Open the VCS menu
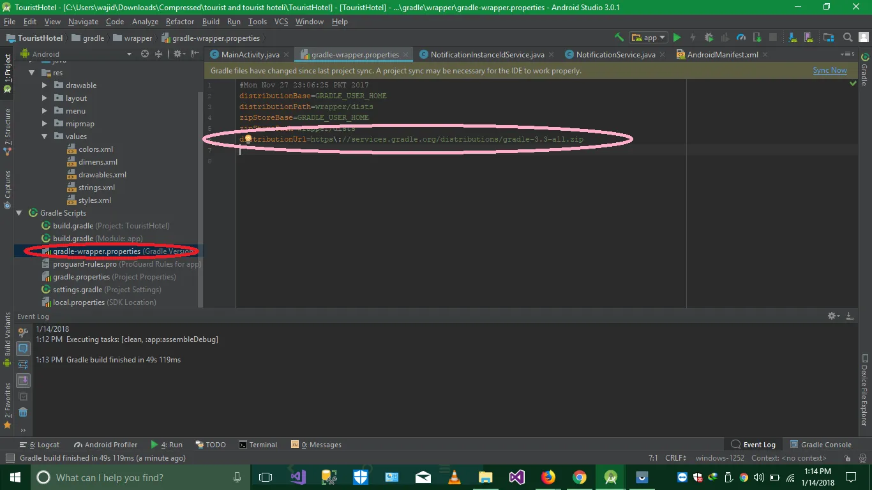Image resolution: width=872 pixels, height=490 pixels. click(x=281, y=21)
